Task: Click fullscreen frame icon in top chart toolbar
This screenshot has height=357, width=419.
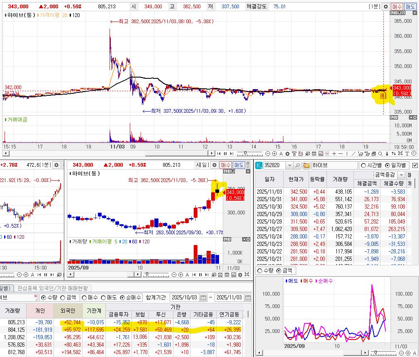Action: click(x=400, y=153)
